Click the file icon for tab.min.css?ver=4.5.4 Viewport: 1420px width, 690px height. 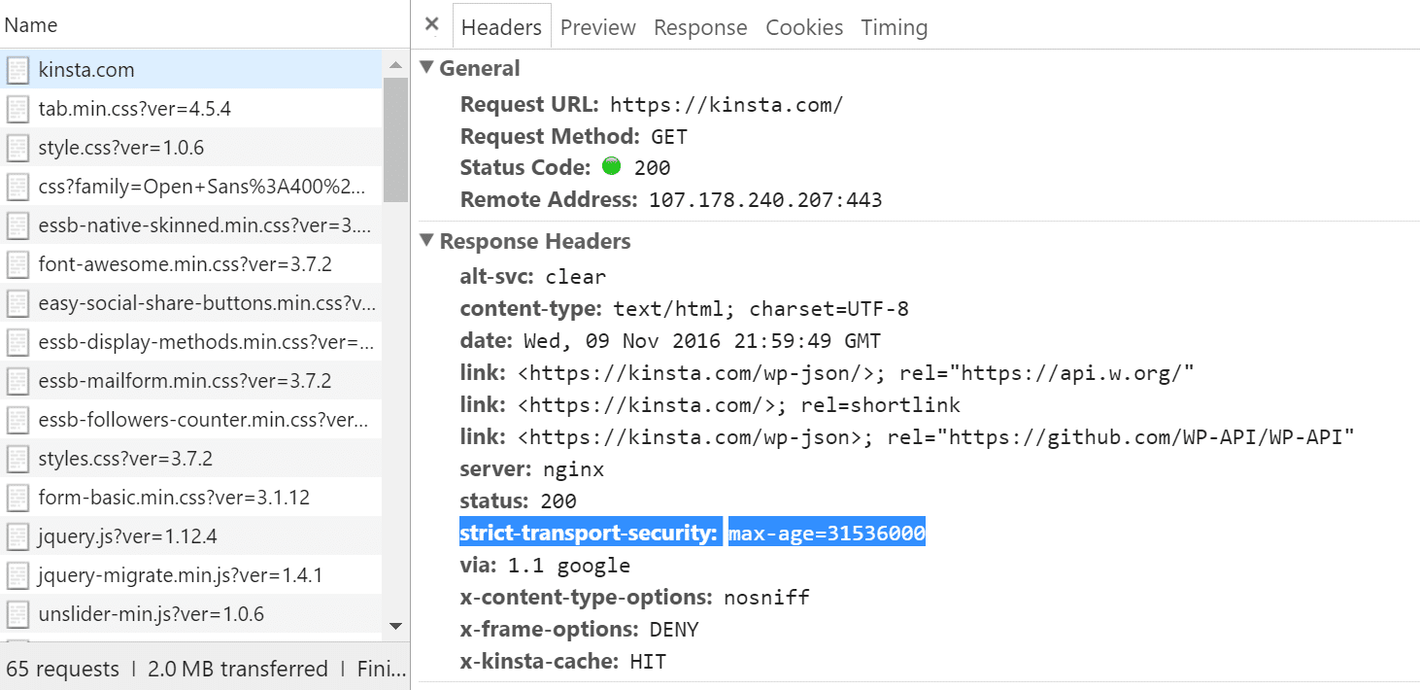pos(17,108)
